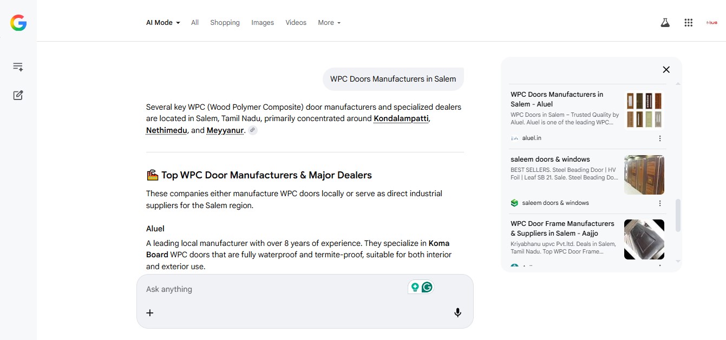
Task: Click the aluel.in site favicon
Action: 514,138
